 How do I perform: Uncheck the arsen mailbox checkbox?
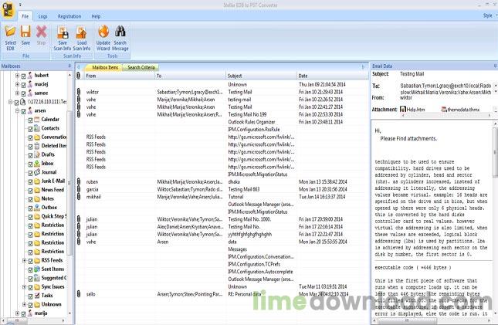click(x=23, y=111)
